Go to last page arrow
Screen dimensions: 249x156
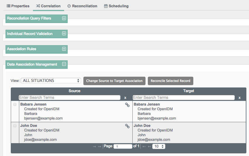149,146
